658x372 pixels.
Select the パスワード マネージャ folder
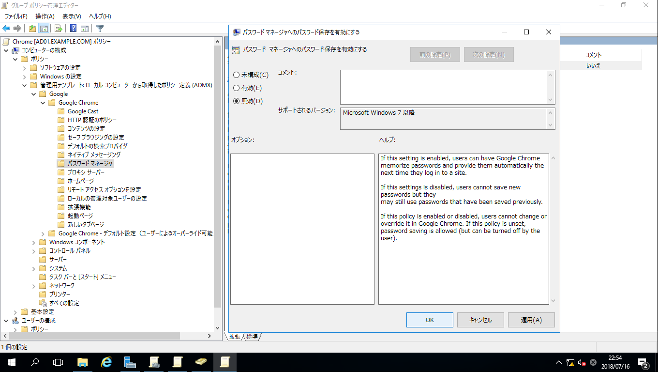click(85, 164)
